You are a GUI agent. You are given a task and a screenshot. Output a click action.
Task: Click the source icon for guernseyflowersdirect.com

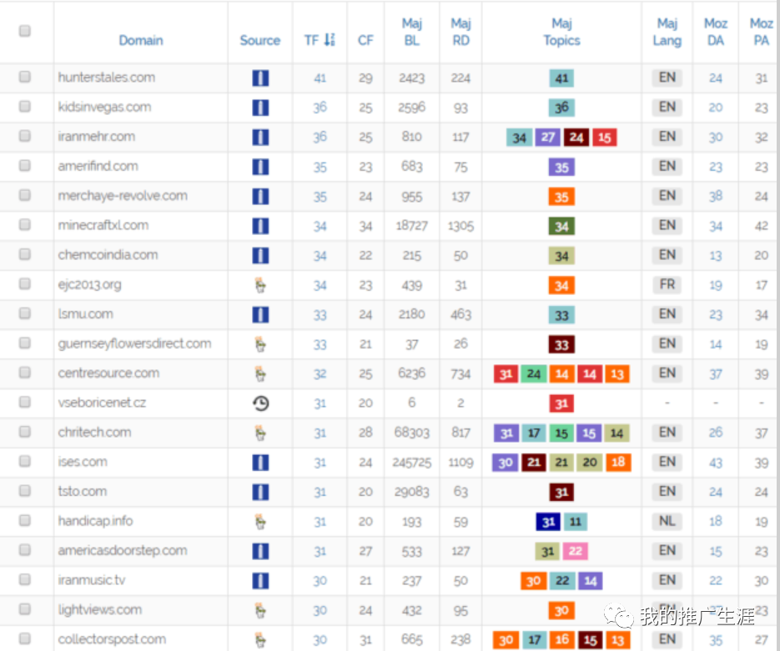(x=260, y=344)
